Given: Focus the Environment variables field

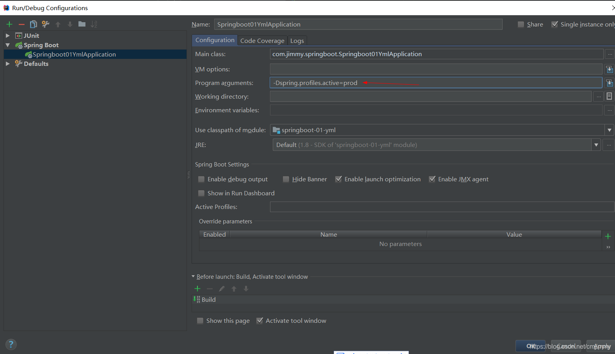Looking at the screenshot, I should (436, 110).
